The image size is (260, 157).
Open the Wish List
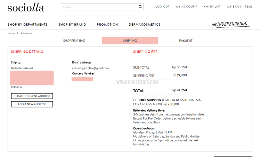(x=212, y=7)
